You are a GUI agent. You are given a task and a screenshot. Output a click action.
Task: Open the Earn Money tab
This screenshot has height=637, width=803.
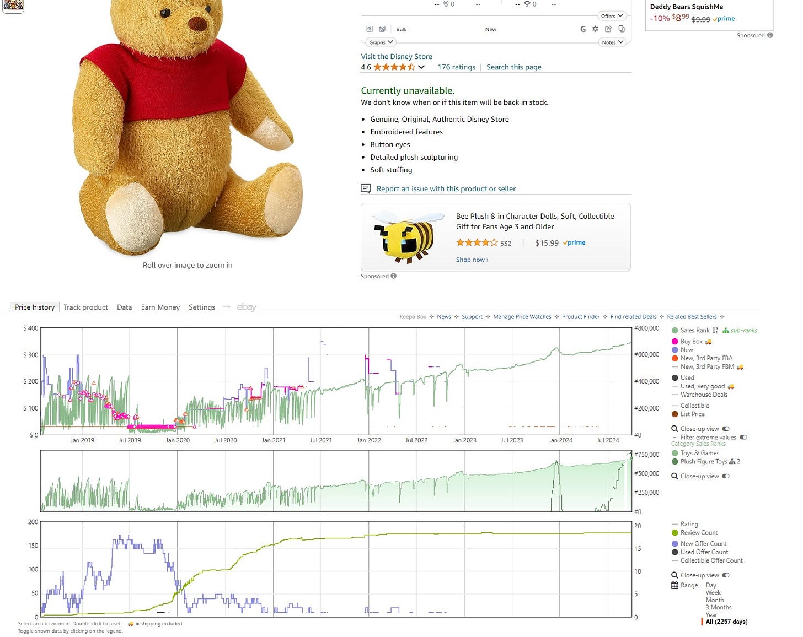tap(160, 307)
